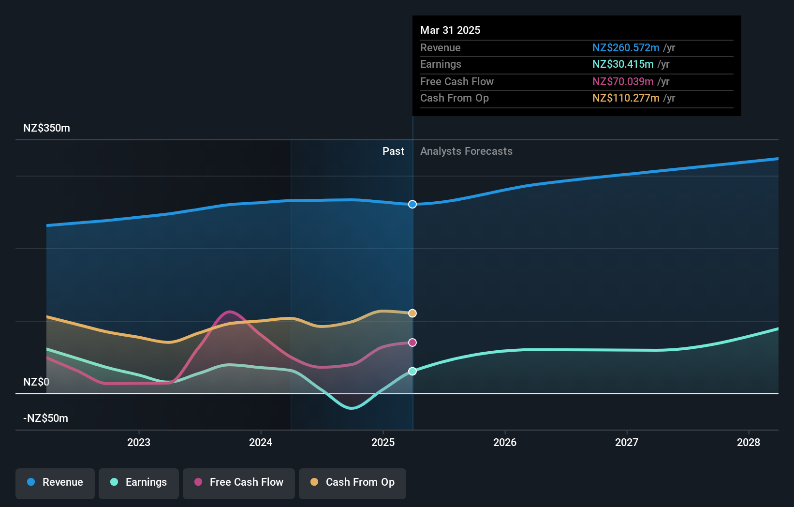Click the NZ$30.415m earnings value

[623, 64]
